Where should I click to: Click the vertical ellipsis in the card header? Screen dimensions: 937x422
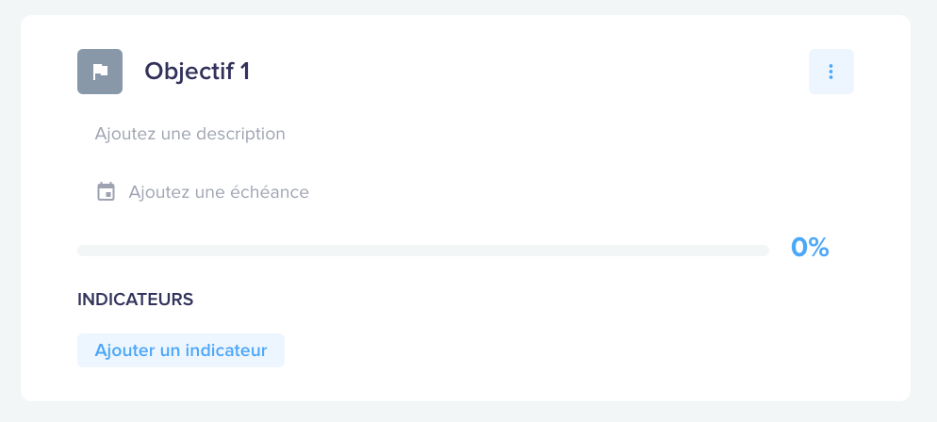tap(830, 72)
